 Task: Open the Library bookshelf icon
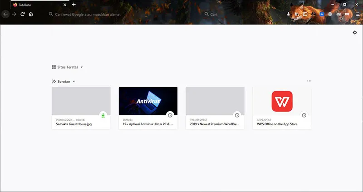tap(297, 14)
